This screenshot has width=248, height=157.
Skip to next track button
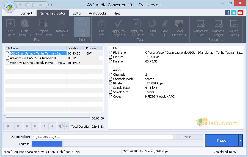[x=35, y=126]
